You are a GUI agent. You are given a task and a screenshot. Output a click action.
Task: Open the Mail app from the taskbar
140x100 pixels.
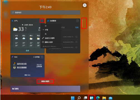point(110,98)
